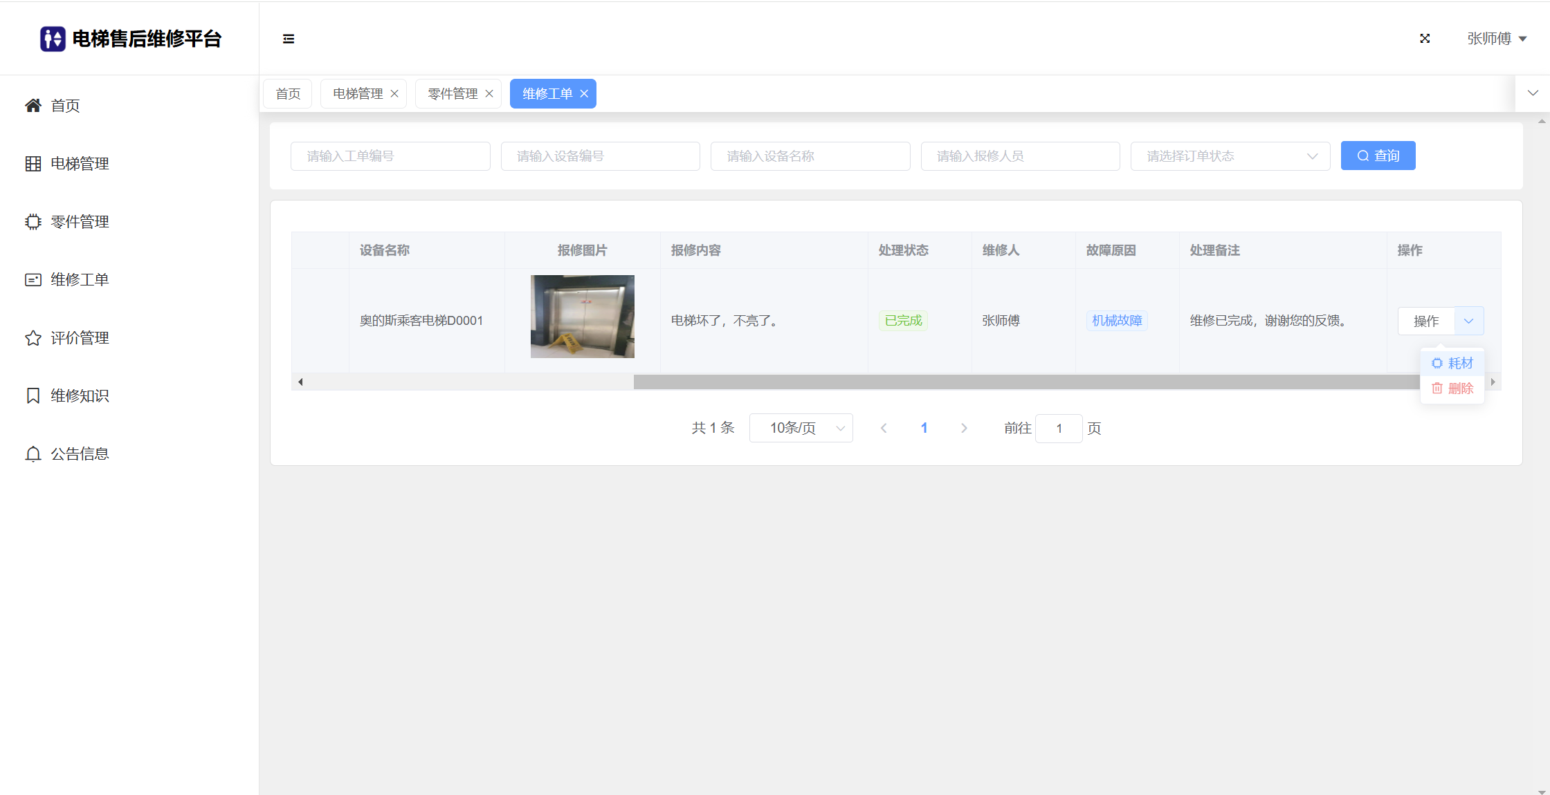Screen dimensions: 1550x795
Task: Expand the tabs overflow chevron
Action: pyautogui.click(x=1533, y=93)
